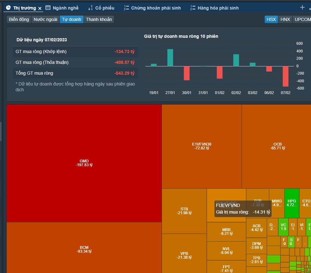Click the GT mua ròng (Thỏa thuận) value -408.57 tỷ
This screenshot has height=273, width=311.
pyautogui.click(x=124, y=62)
